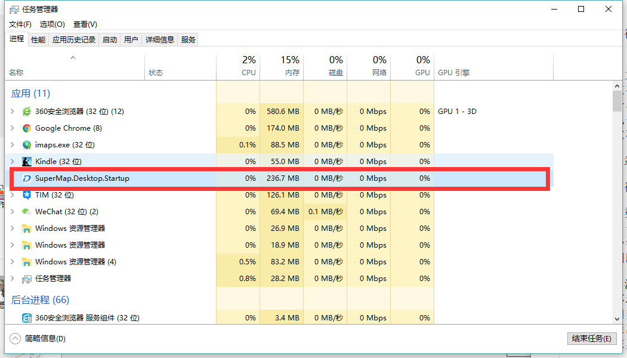Open the 查看(V) menu

(x=85, y=24)
